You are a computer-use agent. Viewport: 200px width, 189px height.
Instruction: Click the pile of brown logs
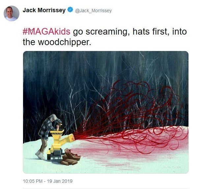tap(71, 157)
